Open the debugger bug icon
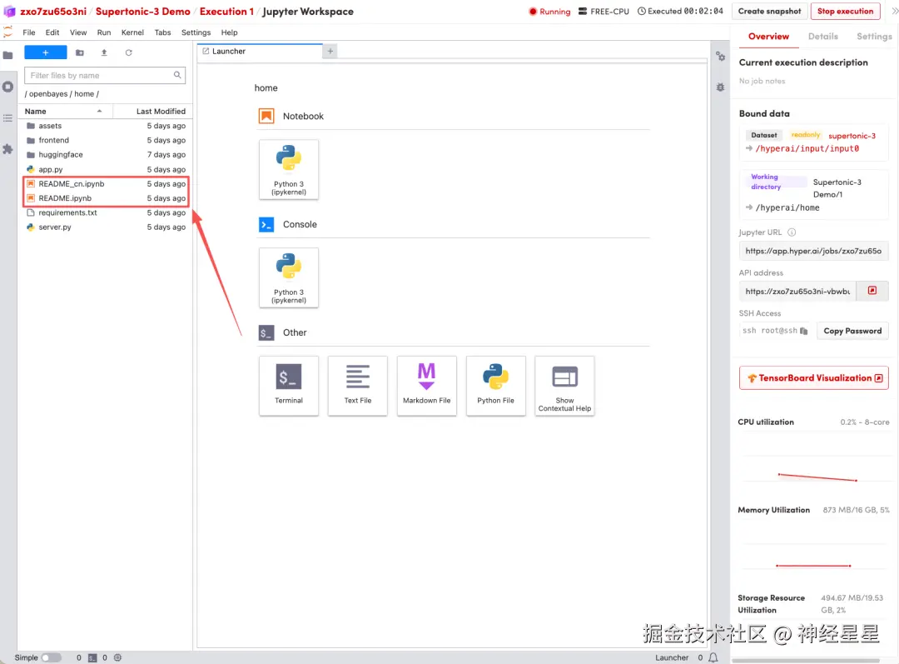This screenshot has width=899, height=664. (x=721, y=87)
